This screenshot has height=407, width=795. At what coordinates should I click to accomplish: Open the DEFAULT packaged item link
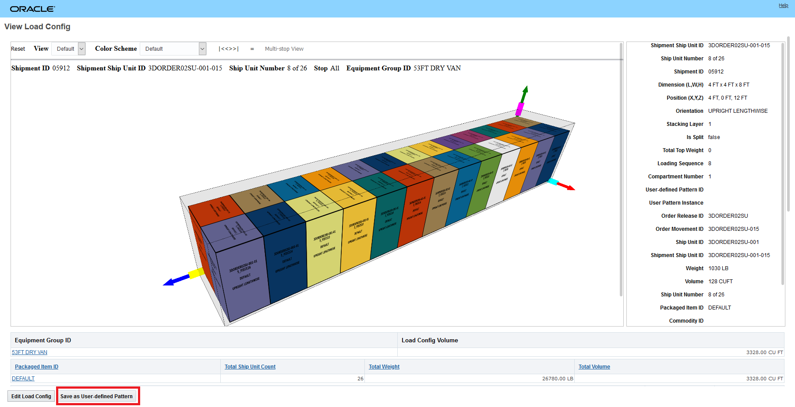point(23,379)
